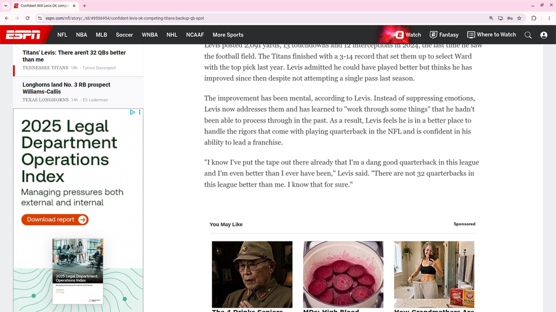Click author name Turron Davenport

tap(99, 68)
